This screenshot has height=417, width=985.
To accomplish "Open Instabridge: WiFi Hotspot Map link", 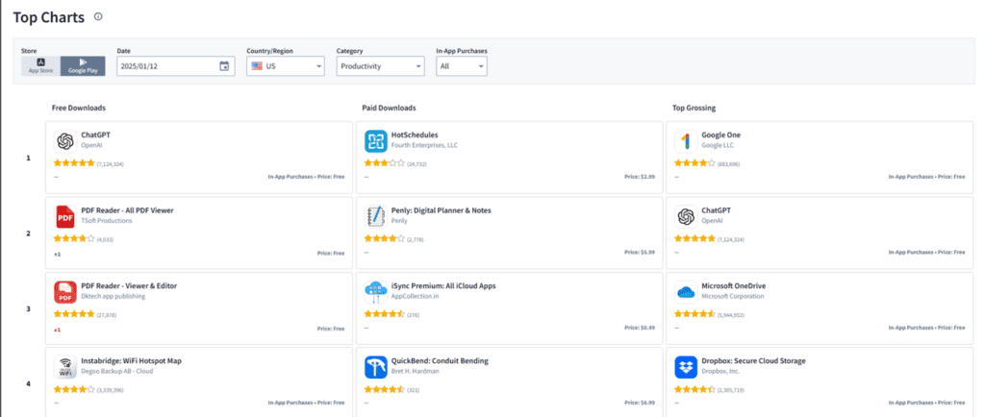I will pos(131,360).
